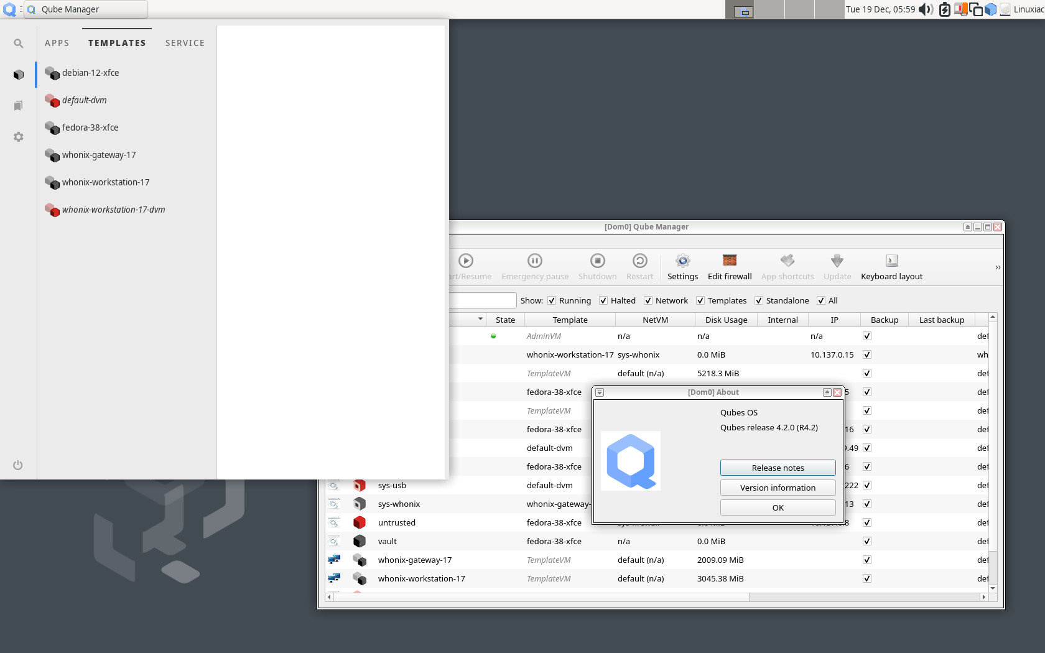Click the volume speaker icon in system tray
1045x653 pixels.
926,9
